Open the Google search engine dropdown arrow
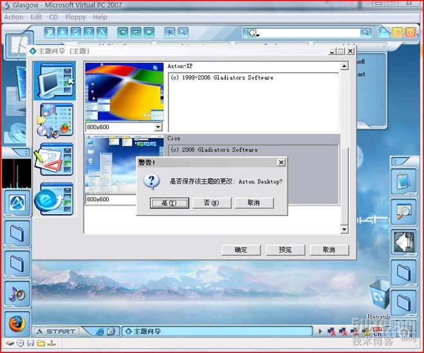This screenshot has height=353, width=424. point(258,35)
